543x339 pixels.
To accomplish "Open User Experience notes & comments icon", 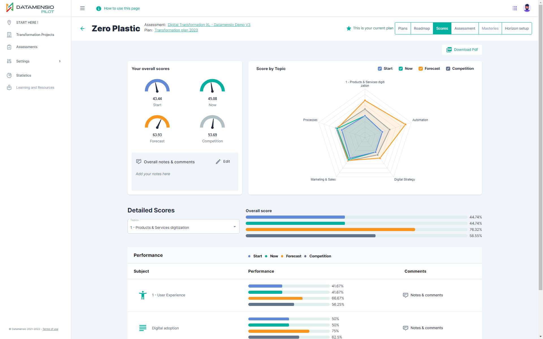I will [x=405, y=295].
